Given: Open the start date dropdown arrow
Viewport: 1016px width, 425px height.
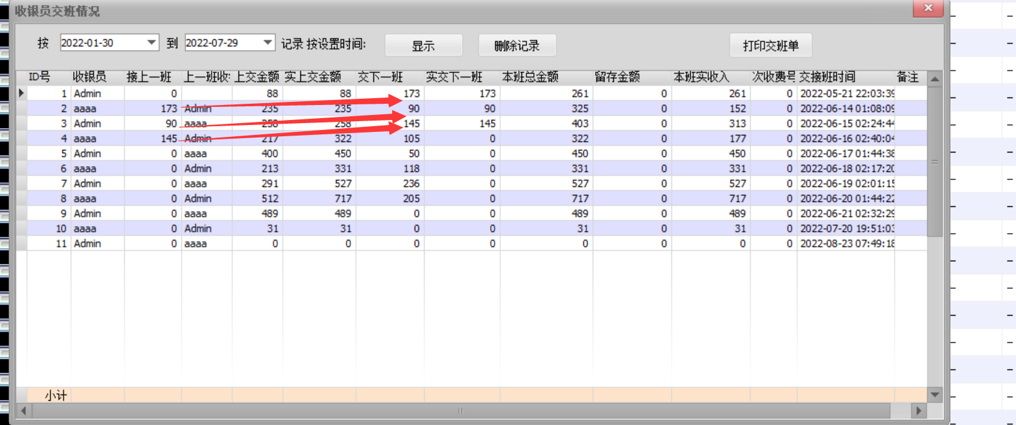Looking at the screenshot, I should pyautogui.click(x=151, y=42).
